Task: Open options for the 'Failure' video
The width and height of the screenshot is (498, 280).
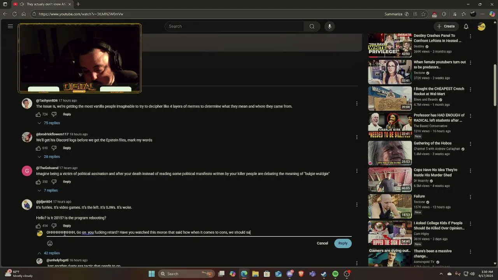Action: (470, 197)
